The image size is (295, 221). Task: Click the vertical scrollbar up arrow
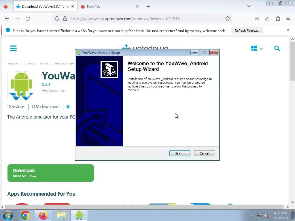292,39
